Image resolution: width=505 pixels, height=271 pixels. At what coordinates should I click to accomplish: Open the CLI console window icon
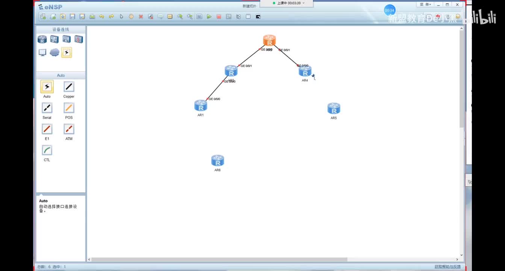tap(258, 17)
